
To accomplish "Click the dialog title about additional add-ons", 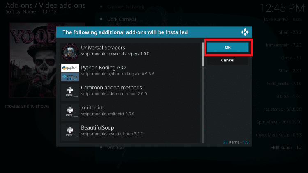I will (x=125, y=32).
